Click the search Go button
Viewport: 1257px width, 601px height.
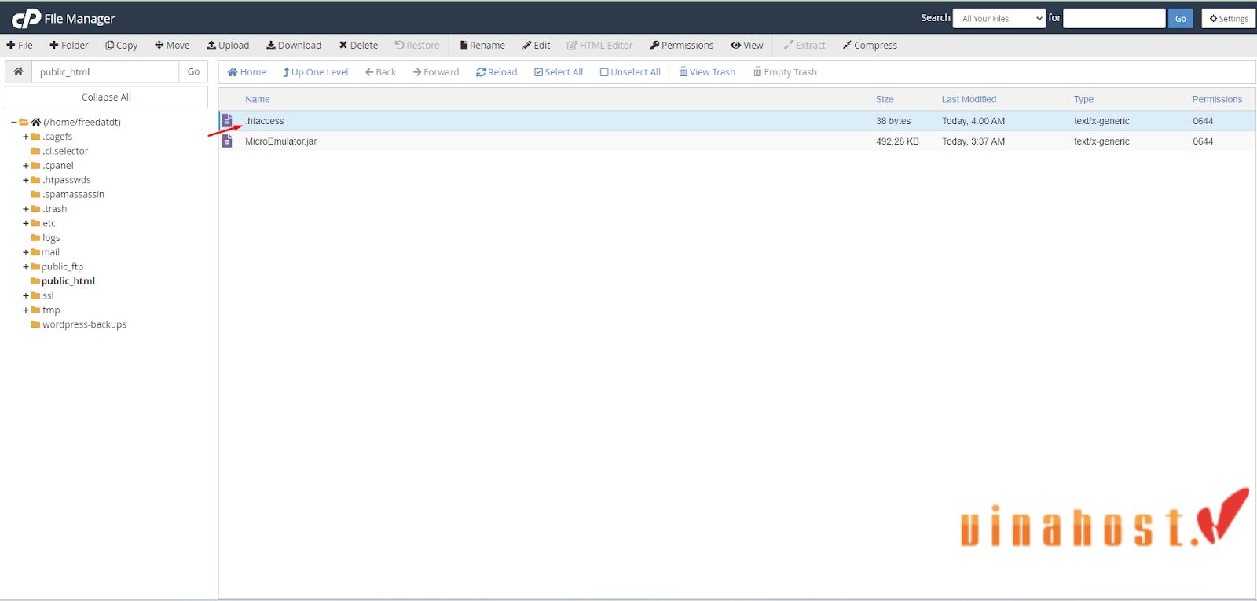[1180, 18]
